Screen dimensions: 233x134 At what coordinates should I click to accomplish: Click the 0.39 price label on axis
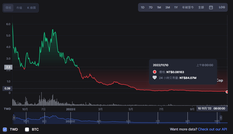[x=7, y=89]
